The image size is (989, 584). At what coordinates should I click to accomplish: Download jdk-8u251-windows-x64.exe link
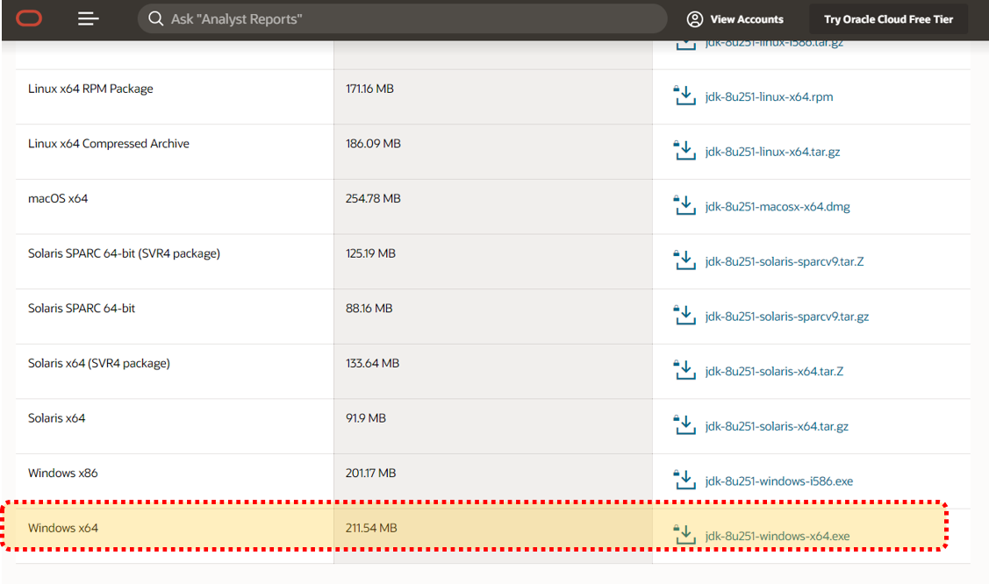tap(778, 536)
